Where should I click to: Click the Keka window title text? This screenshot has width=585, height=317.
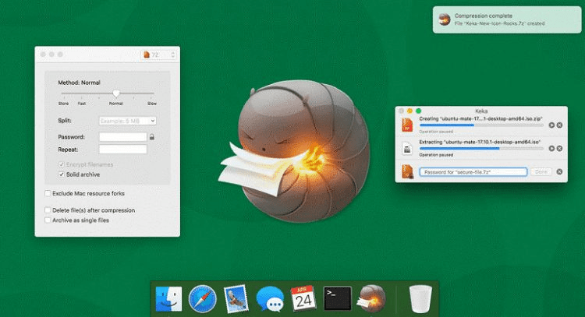point(481,111)
